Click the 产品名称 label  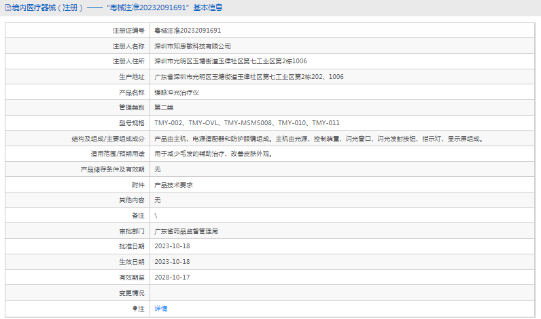coord(132,93)
